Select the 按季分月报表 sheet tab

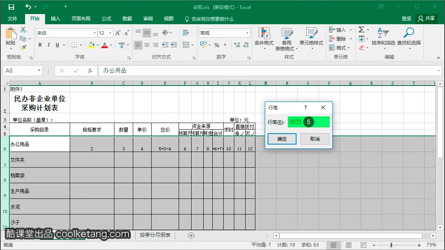pyautogui.click(x=155, y=235)
